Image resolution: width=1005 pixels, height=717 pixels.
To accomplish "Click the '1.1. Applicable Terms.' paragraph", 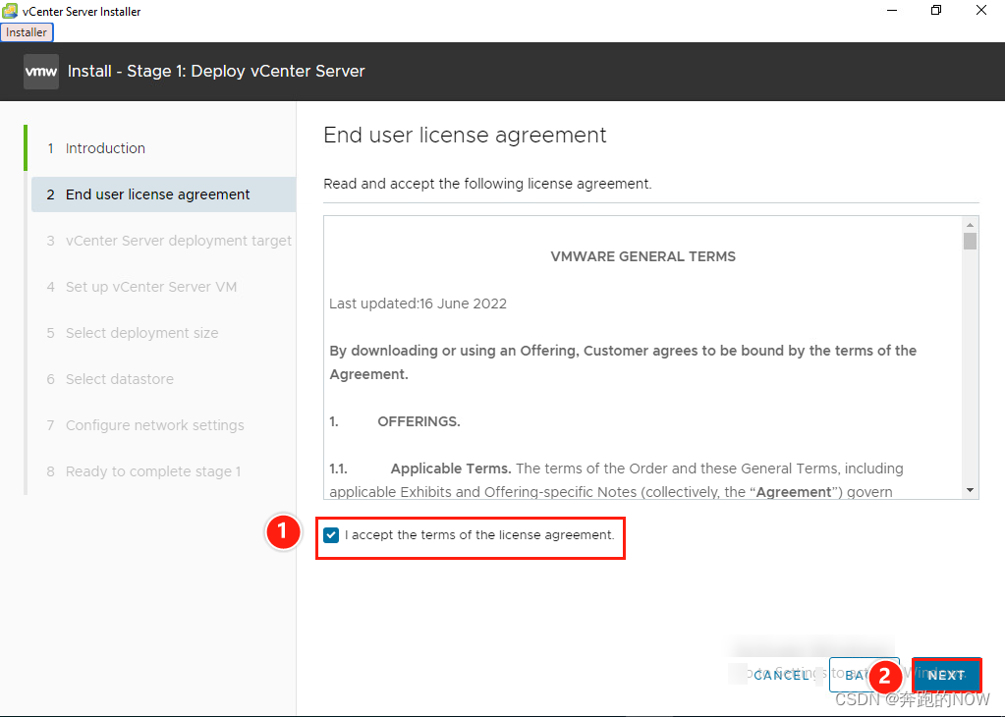I will coord(617,480).
